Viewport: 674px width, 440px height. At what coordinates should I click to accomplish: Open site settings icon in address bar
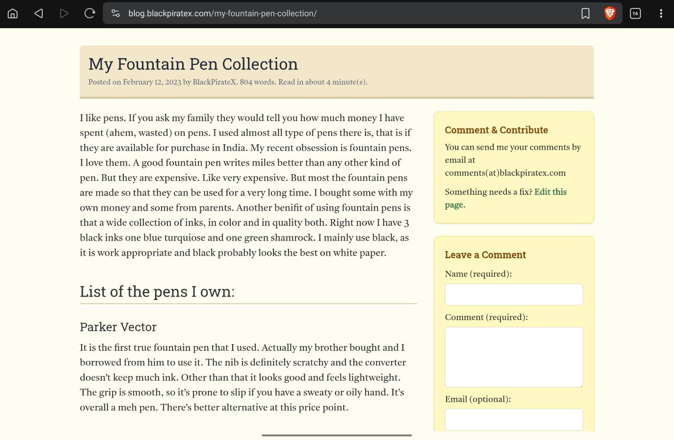[x=115, y=13]
